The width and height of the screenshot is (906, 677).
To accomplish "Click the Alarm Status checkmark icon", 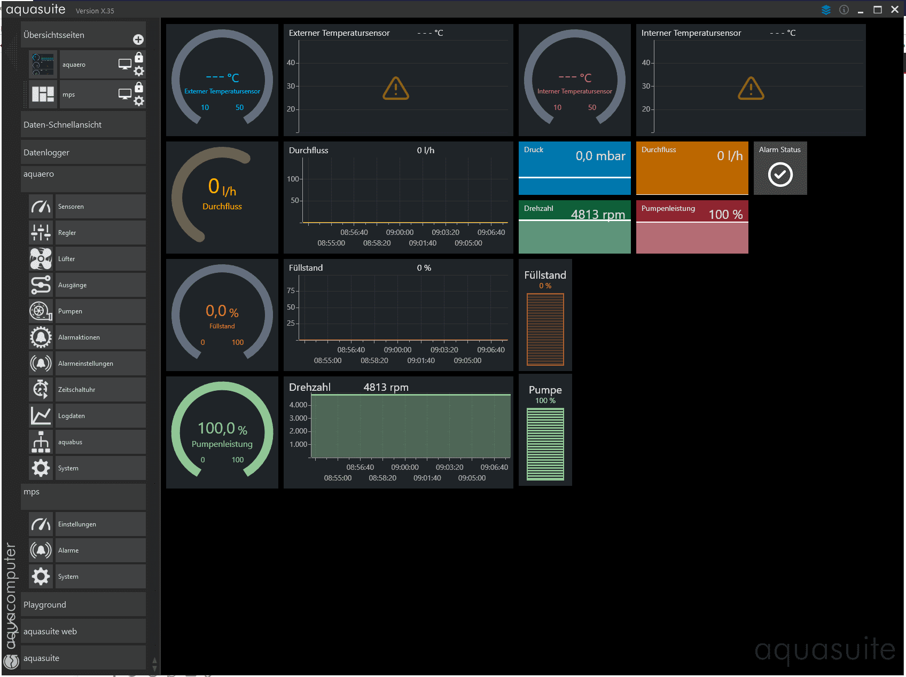I will coord(780,175).
